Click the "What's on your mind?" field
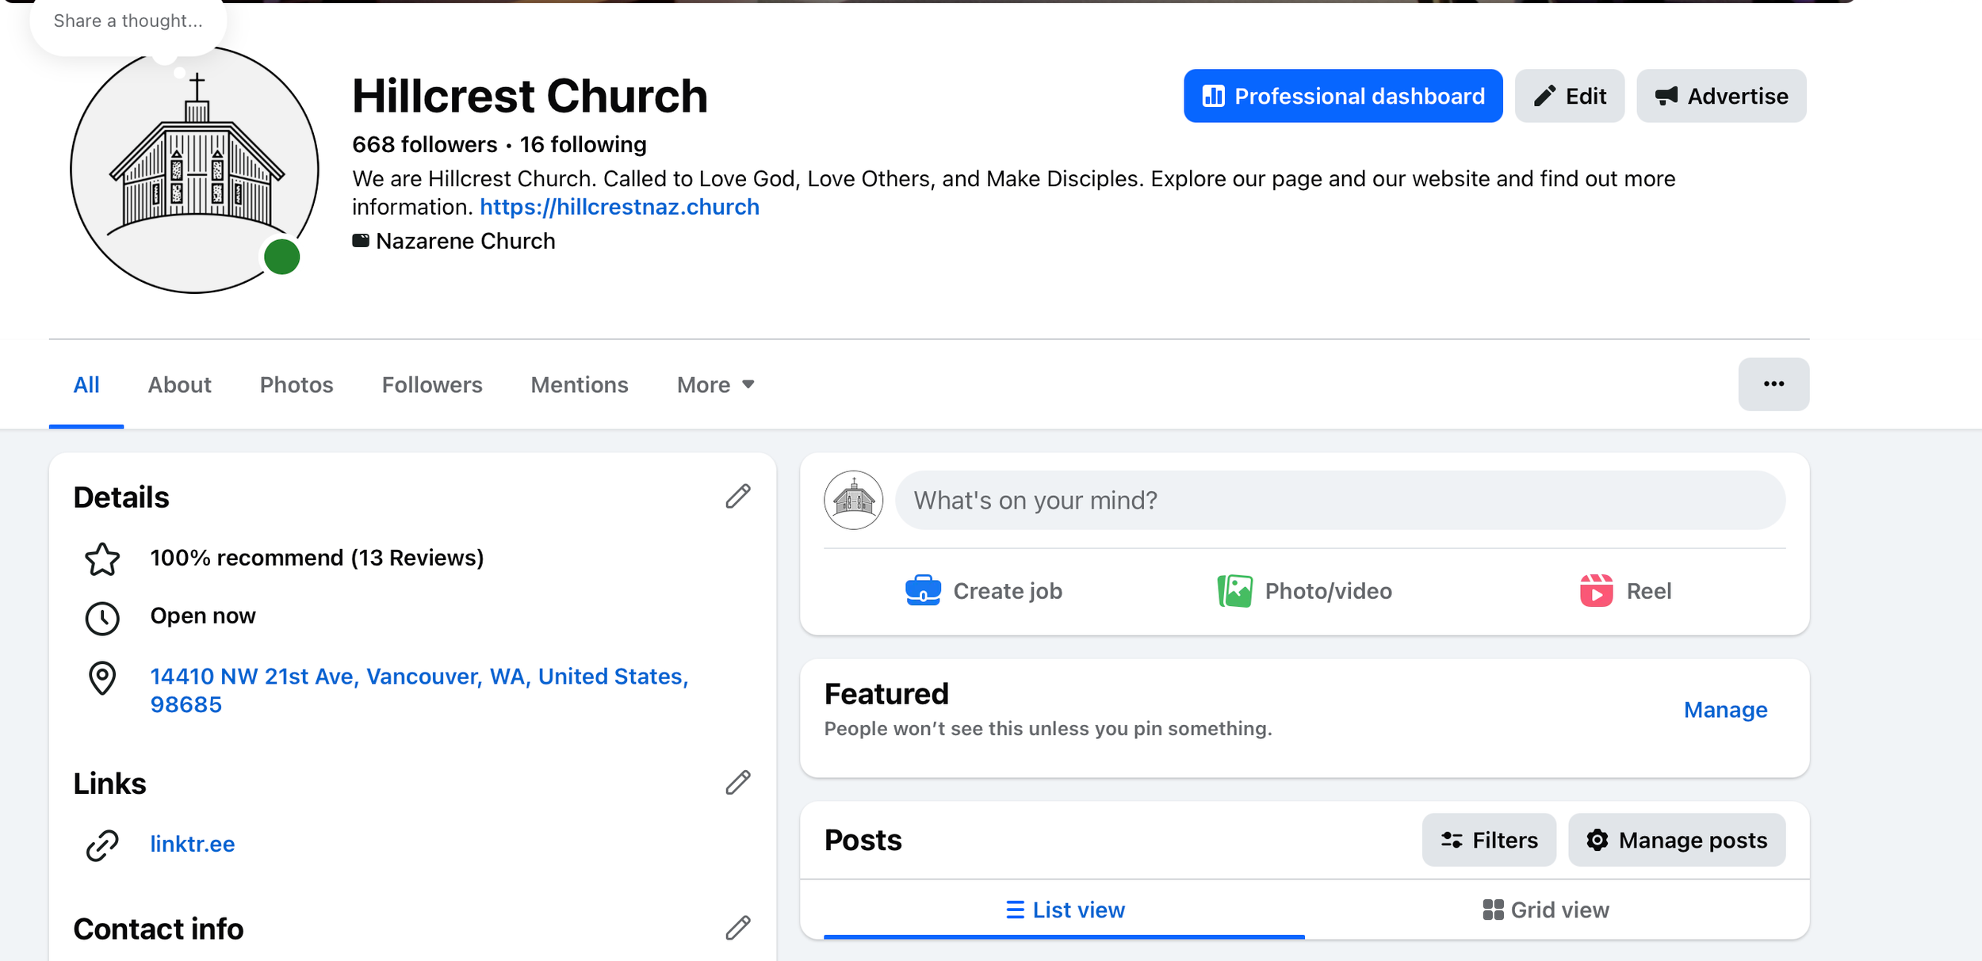Screen dimensions: 1982x961 click(x=1339, y=500)
